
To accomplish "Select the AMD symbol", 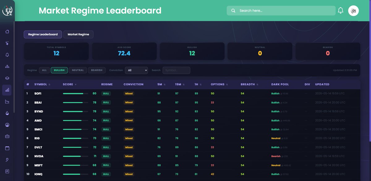I will click(x=38, y=120).
